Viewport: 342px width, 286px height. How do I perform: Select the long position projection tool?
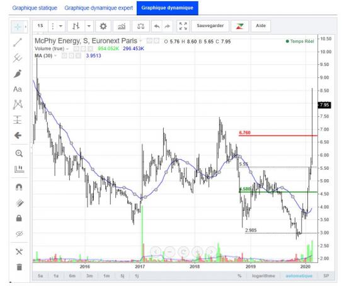click(x=18, y=120)
